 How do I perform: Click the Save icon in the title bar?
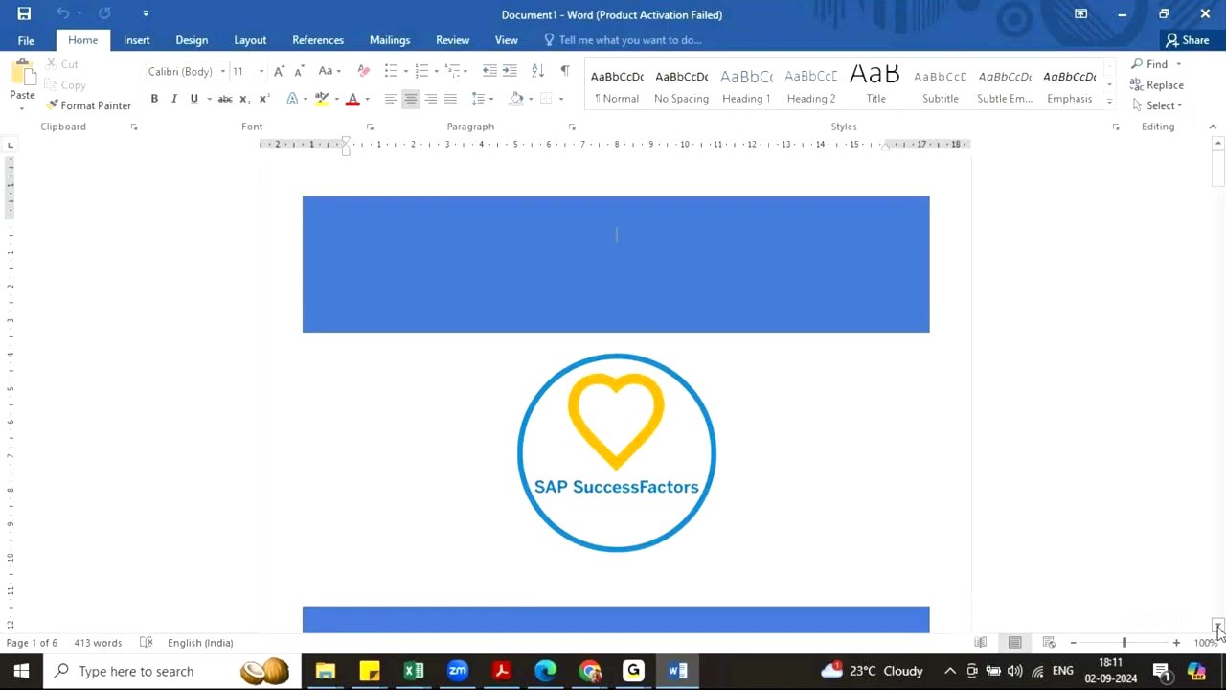24,13
